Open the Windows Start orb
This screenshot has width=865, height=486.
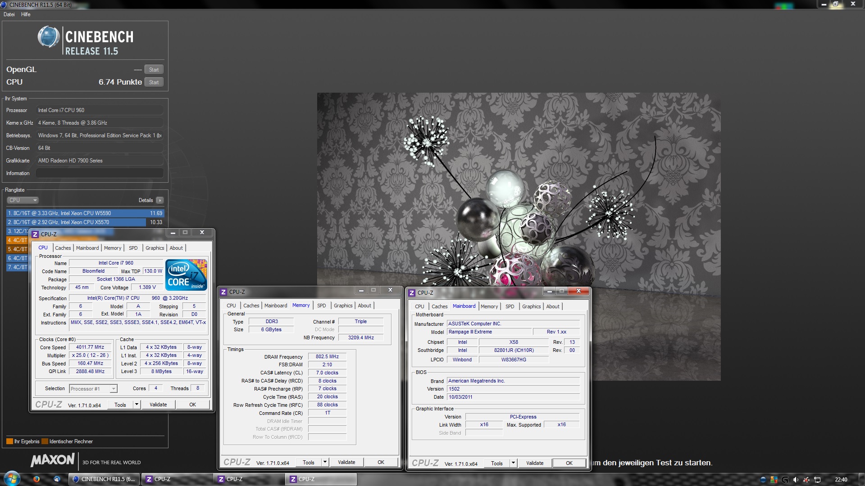click(x=12, y=479)
